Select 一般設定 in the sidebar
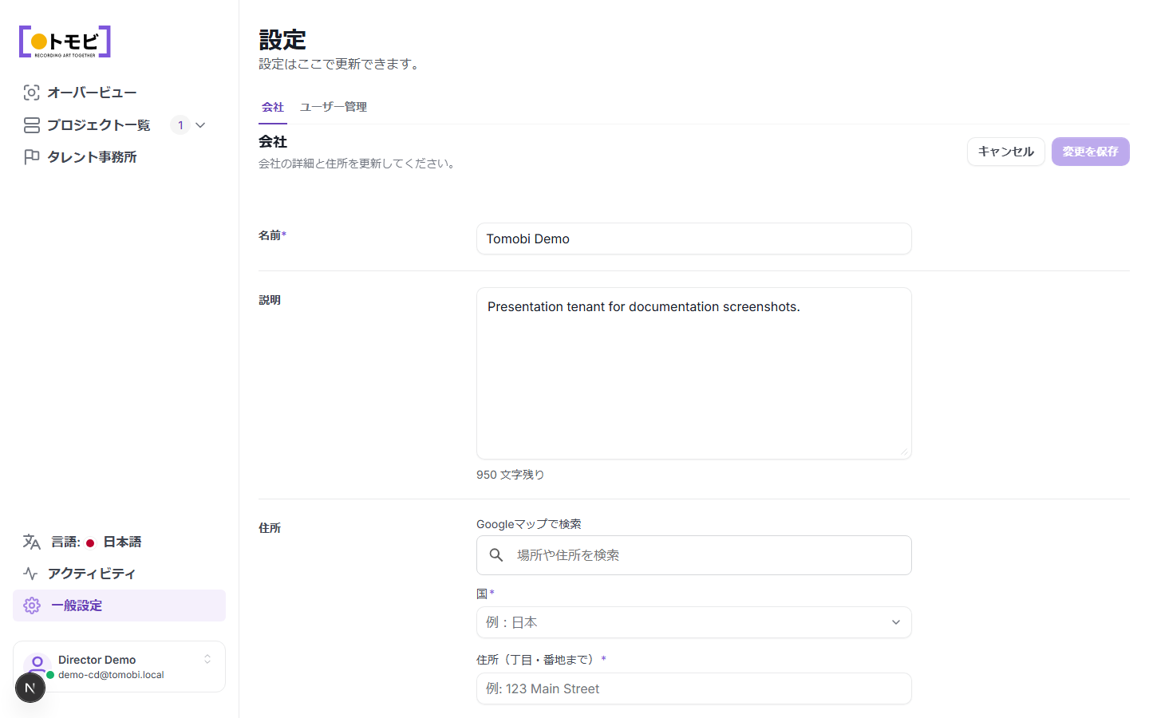 (119, 606)
